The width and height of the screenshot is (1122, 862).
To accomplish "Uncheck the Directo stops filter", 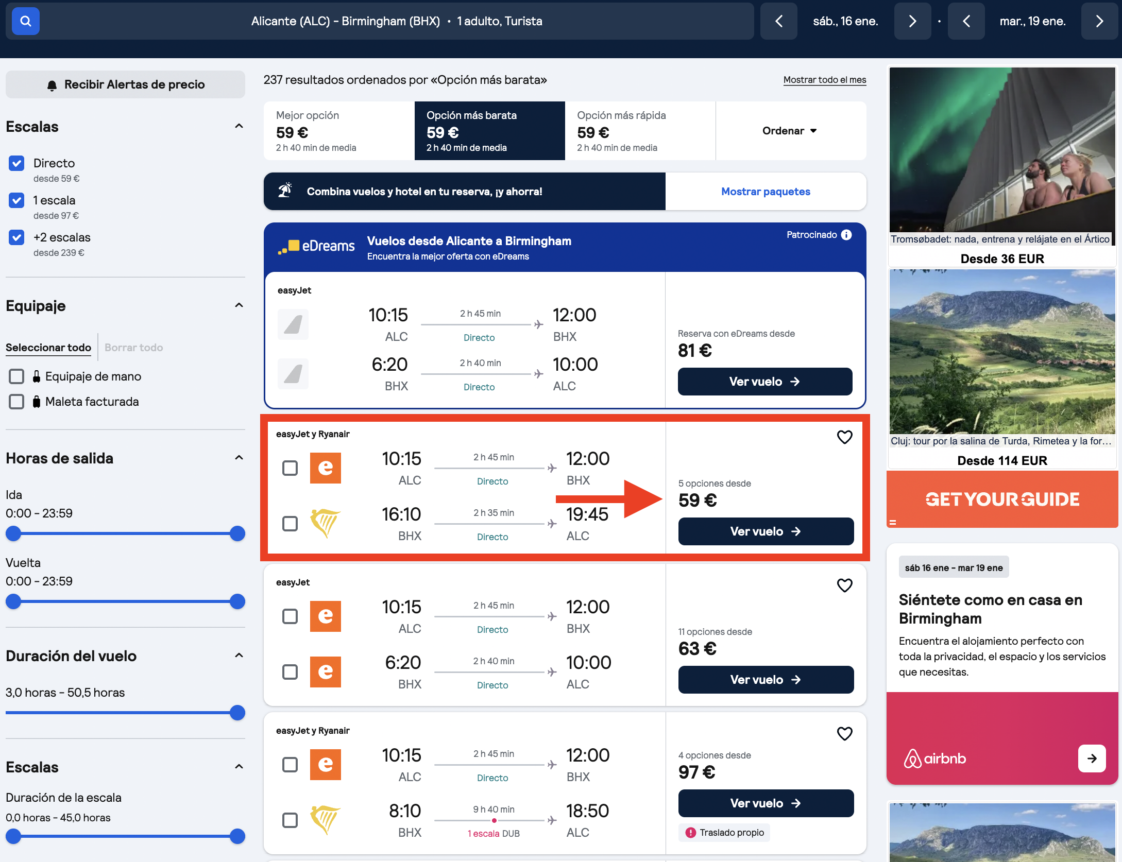I will [16, 163].
